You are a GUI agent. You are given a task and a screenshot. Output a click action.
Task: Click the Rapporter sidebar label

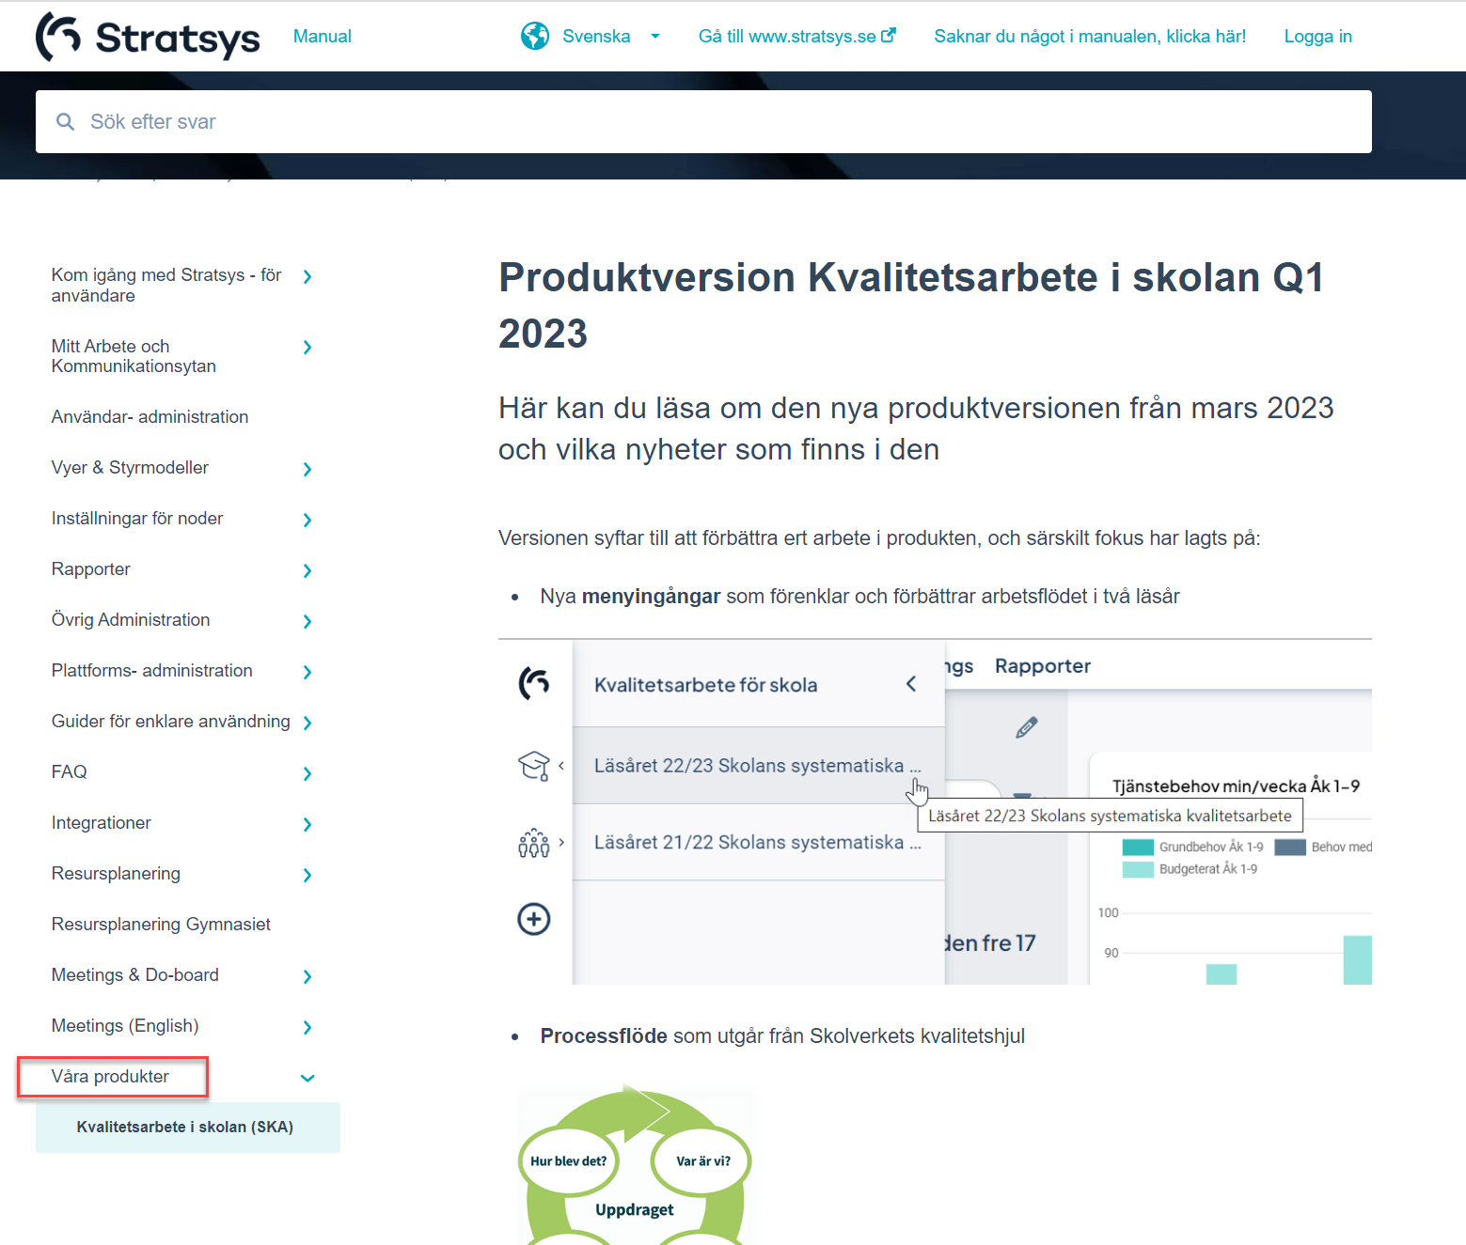click(90, 568)
